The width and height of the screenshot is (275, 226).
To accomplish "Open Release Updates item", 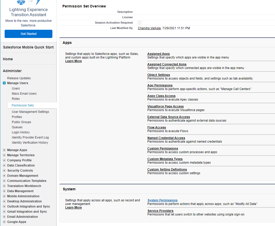I will click(x=19, y=78).
